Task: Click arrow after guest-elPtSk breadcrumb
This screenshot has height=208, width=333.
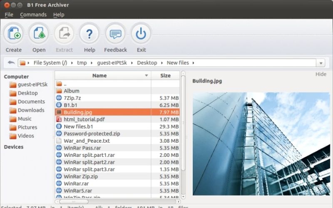Action: (x=132, y=63)
